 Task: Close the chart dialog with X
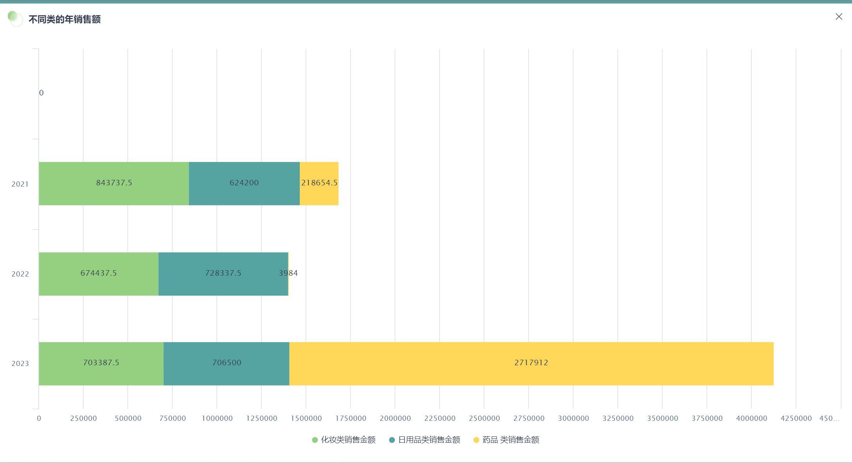839,16
